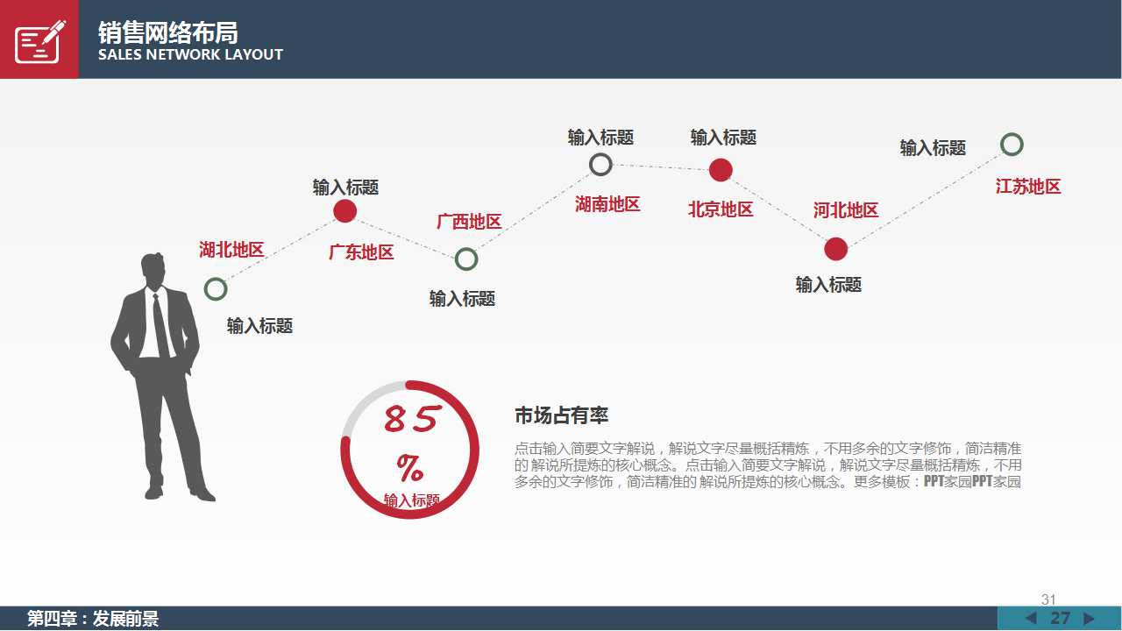
Task: Click the gray hollow node above 湖南地区
Action: 600,165
